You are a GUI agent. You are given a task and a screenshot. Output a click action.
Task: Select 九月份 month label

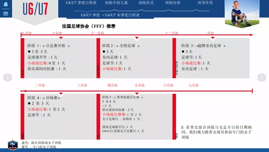point(27,33)
